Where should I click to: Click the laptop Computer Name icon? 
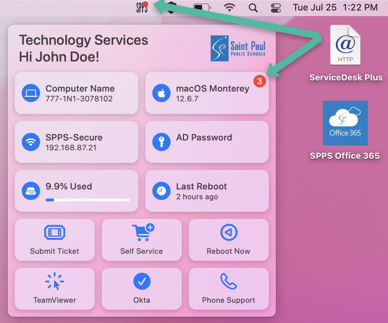[31, 93]
